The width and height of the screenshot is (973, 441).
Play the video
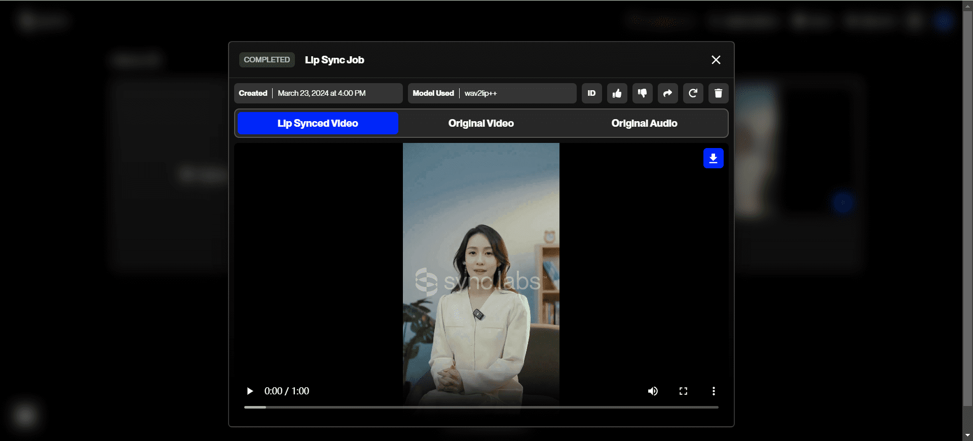(249, 391)
